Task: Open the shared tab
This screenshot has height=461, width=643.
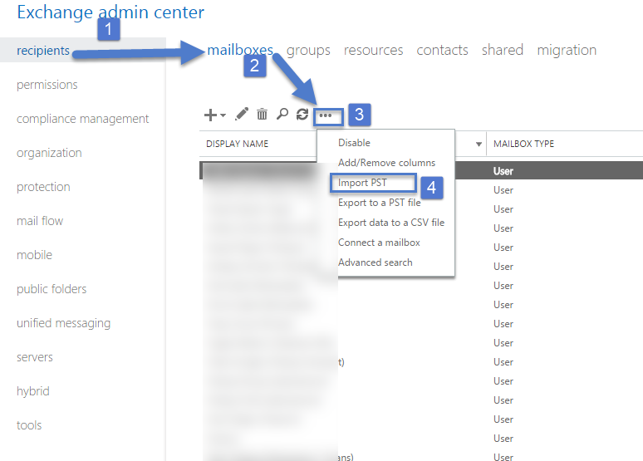Action: [503, 50]
